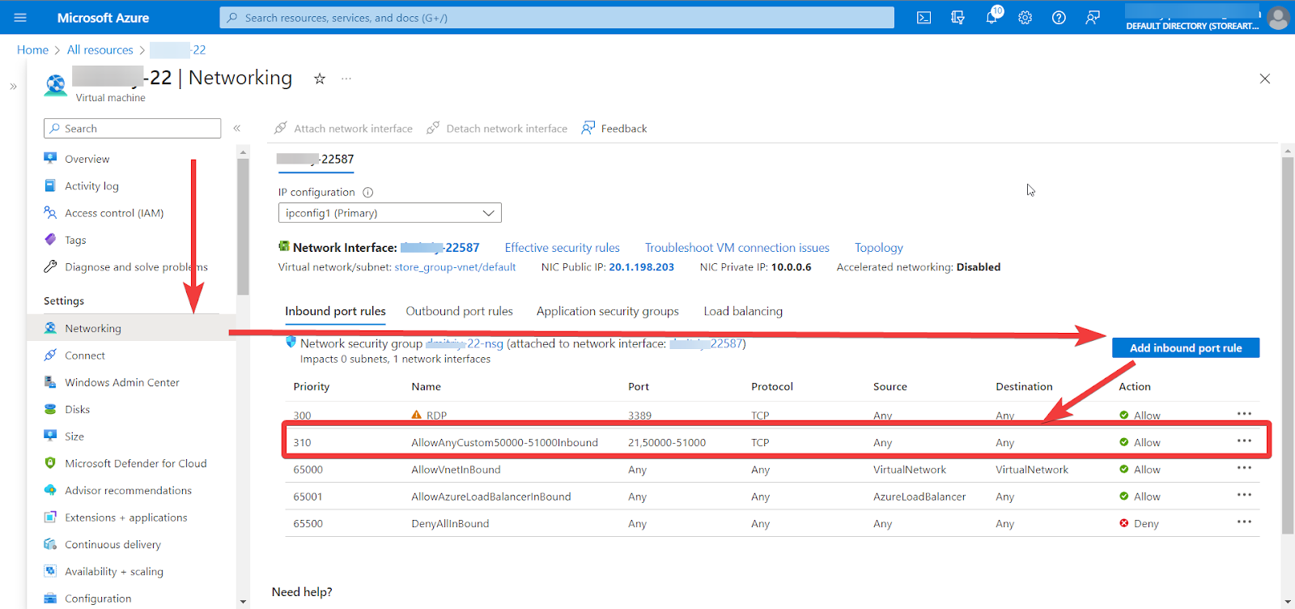Open portal settings gear
This screenshot has height=609, width=1295.
tap(1025, 17)
